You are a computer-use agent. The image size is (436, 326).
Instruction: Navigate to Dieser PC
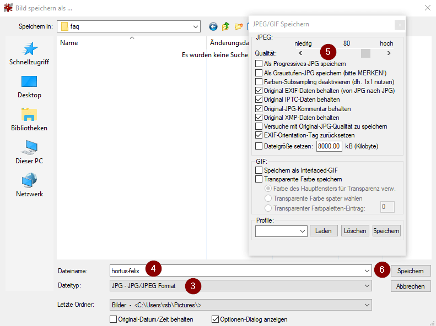(29, 153)
